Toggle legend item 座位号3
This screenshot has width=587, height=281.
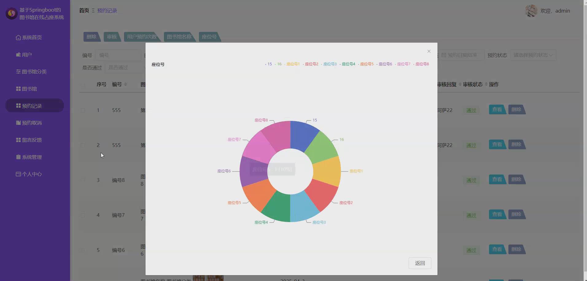click(329, 64)
